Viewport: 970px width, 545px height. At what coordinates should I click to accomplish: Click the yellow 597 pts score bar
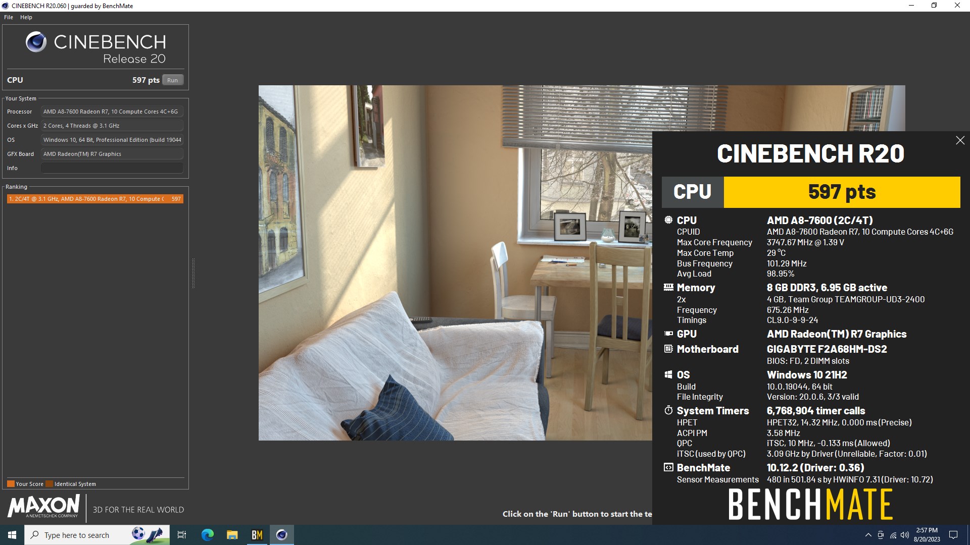click(x=842, y=192)
